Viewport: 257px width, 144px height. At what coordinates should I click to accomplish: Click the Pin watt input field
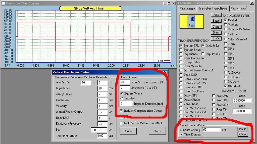coord(99,130)
